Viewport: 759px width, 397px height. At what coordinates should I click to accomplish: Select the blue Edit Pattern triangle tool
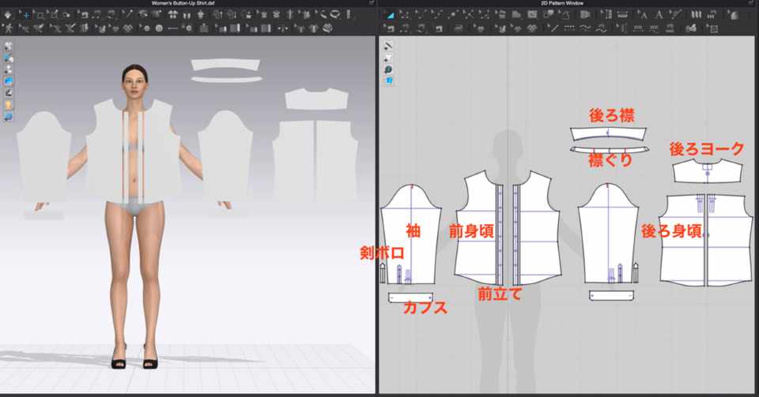(390, 15)
